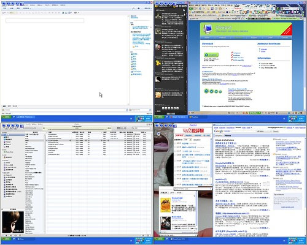Click the Firefox back arrow icon
Viewport: 307px width, 245px height.
point(192,9)
